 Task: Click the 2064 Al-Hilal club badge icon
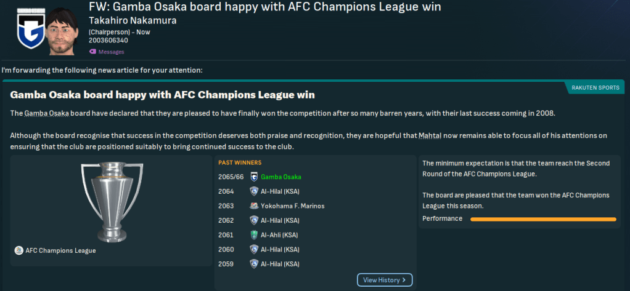tap(254, 191)
